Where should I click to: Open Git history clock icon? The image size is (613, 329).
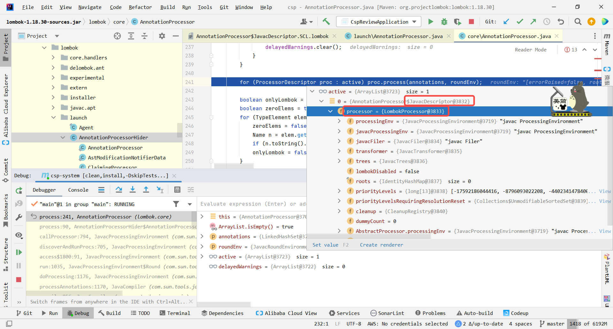pyautogui.click(x=547, y=21)
